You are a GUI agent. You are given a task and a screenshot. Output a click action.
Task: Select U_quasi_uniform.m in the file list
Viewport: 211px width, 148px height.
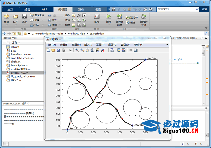tap(23, 76)
